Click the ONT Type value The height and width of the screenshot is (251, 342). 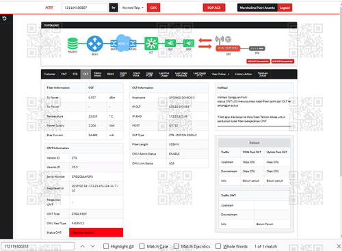click(x=79, y=214)
